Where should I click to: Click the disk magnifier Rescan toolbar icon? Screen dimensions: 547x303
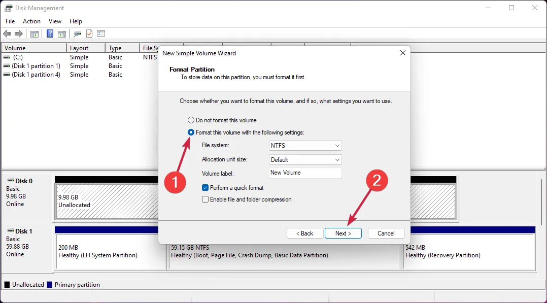77,34
